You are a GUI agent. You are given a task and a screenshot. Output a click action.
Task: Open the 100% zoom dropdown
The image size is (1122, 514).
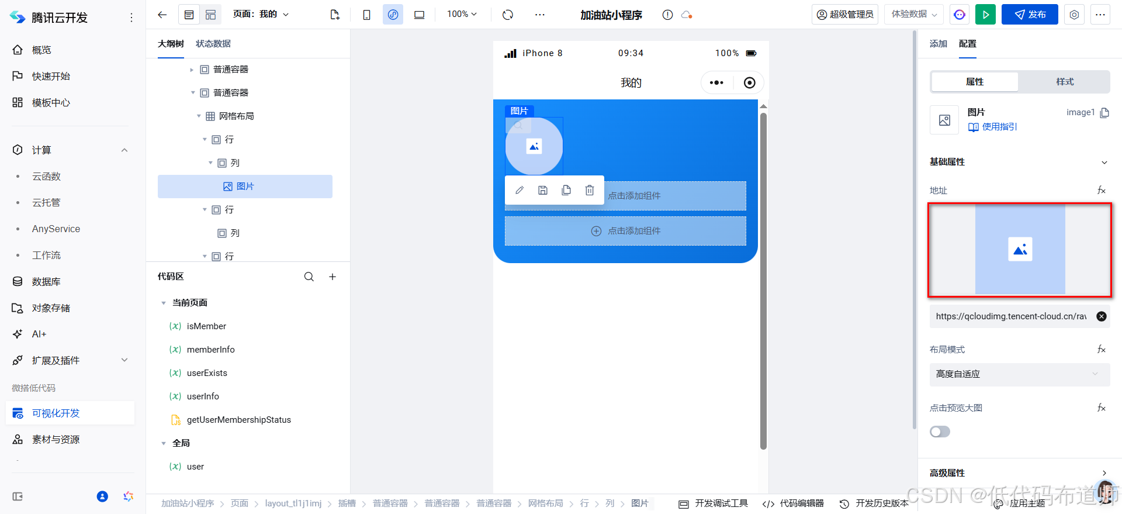pyautogui.click(x=462, y=14)
